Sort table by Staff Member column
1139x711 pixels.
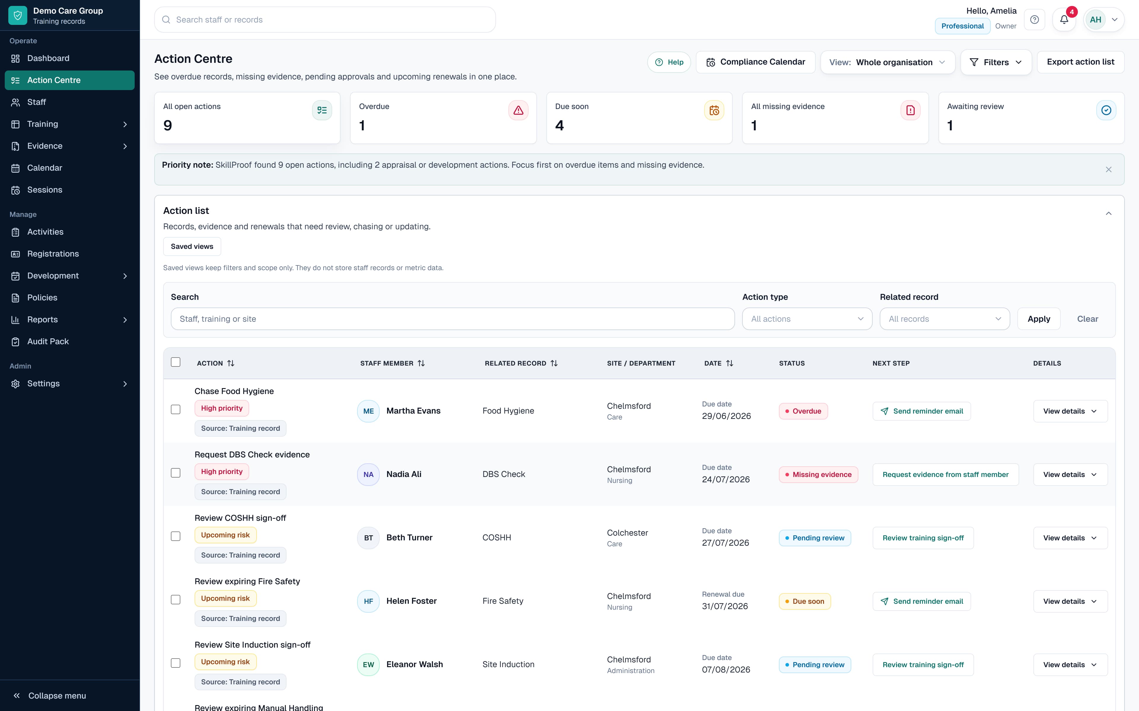(421, 363)
